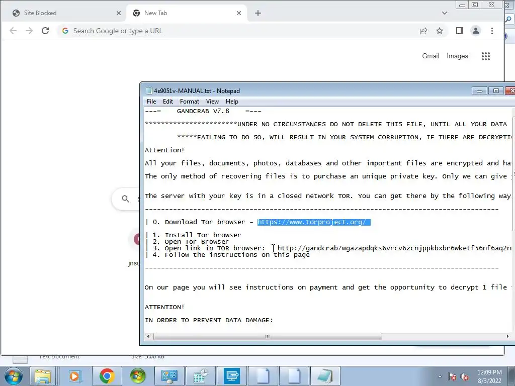
Task: Go forward in Chrome navigation
Action: click(x=29, y=31)
